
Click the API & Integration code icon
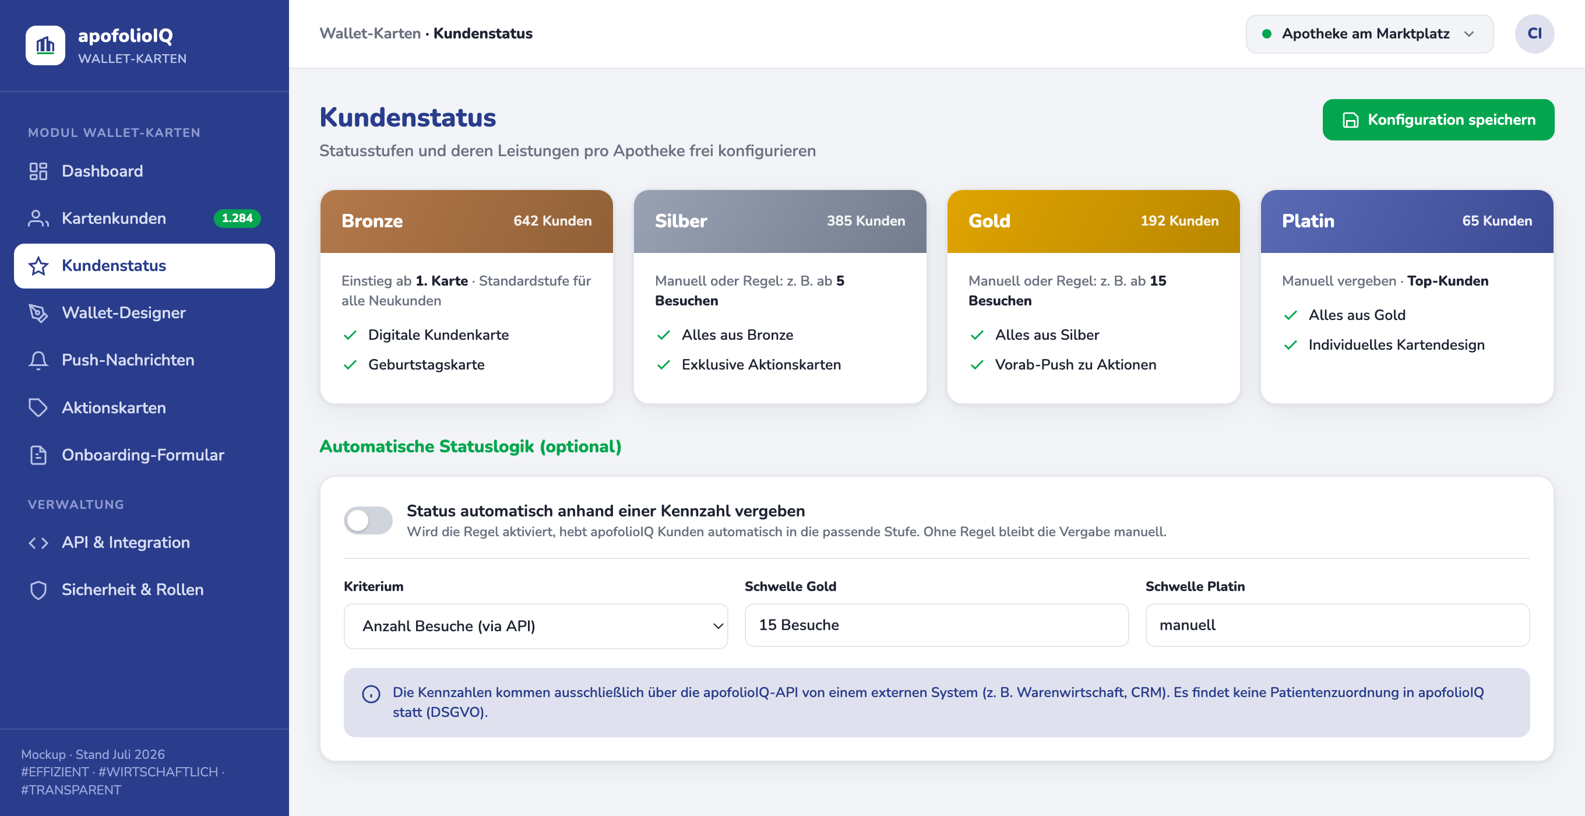pyautogui.click(x=38, y=542)
